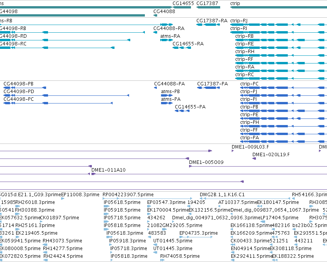This screenshot has height=262, width=327.
Task: Select the atms-RA transcript
Action: coord(167,40)
